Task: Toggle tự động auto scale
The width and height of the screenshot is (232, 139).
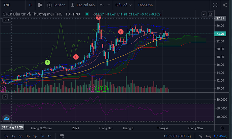Action: click(x=220, y=136)
